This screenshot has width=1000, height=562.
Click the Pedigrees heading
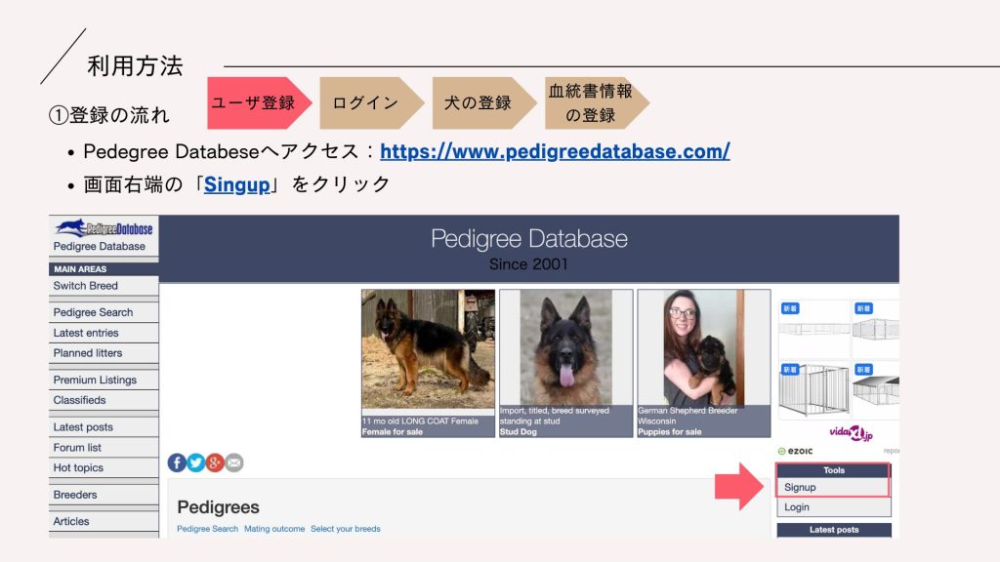[x=218, y=507]
